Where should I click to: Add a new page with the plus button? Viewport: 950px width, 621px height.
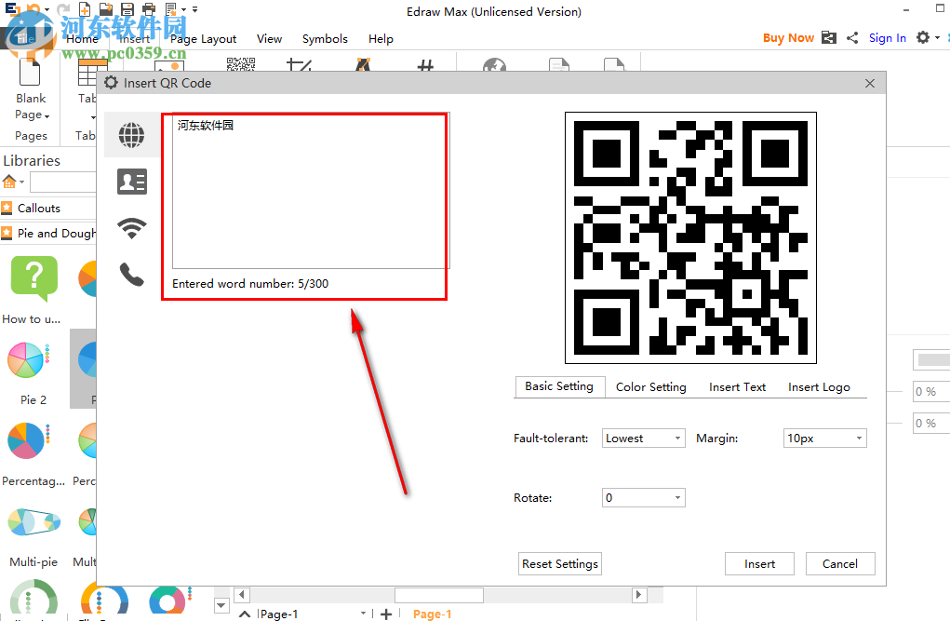[x=385, y=614]
